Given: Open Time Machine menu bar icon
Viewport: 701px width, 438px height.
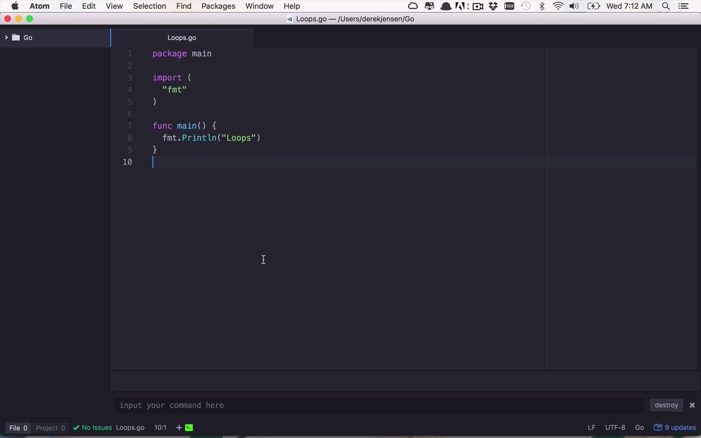Looking at the screenshot, I should coord(526,6).
